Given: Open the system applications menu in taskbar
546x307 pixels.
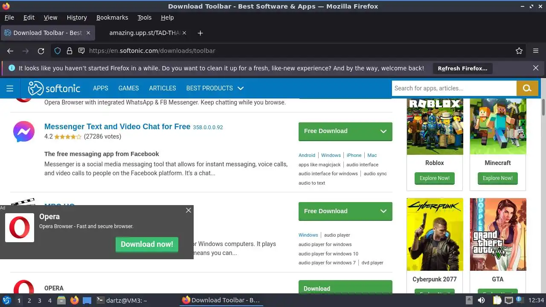Looking at the screenshot, I should (x=7, y=300).
